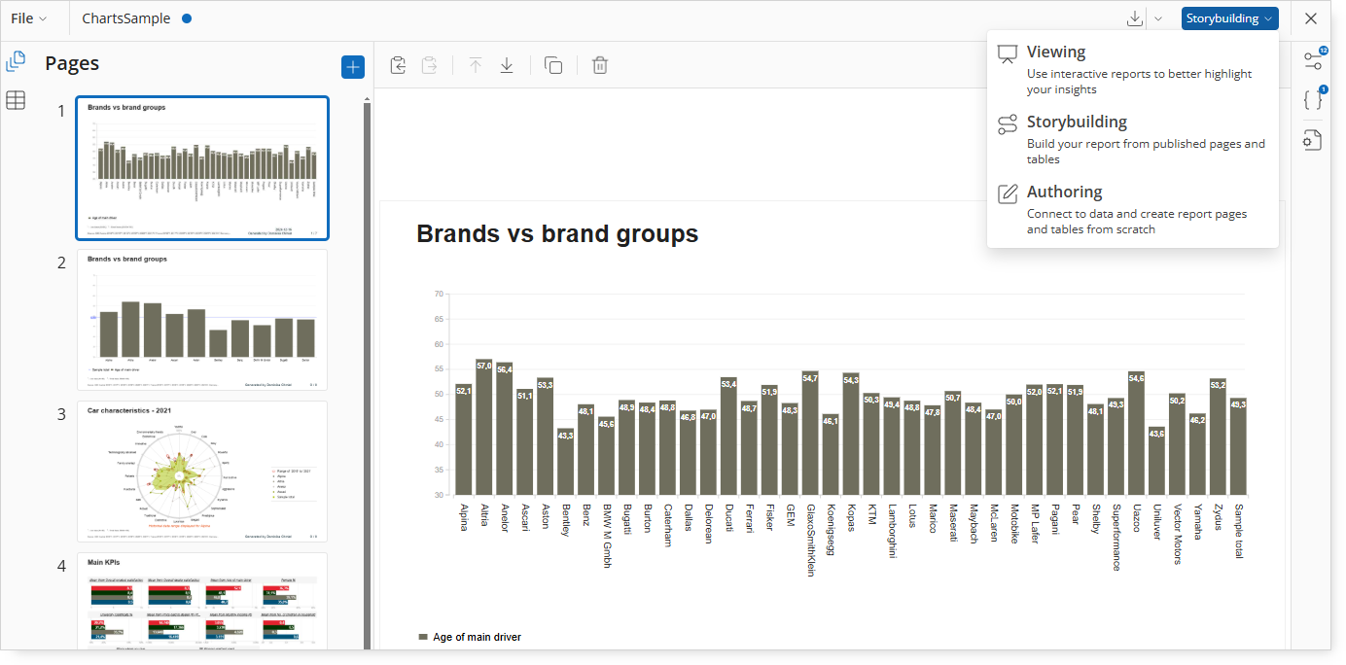The height and width of the screenshot is (665, 1346).
Task: Click the Sample total bar labeled 49,3
Action: point(1238,447)
